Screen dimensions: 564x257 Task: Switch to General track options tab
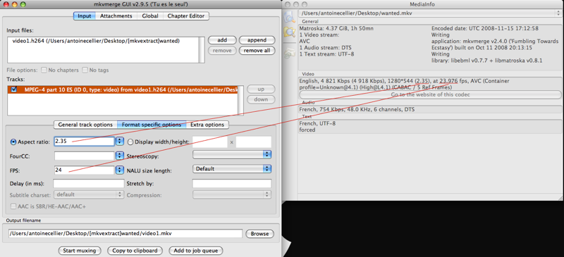click(85, 125)
